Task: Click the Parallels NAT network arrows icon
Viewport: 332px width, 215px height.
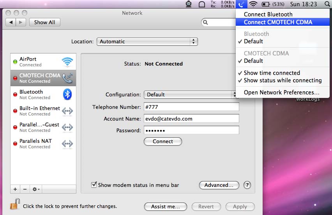Action: [x=67, y=144]
